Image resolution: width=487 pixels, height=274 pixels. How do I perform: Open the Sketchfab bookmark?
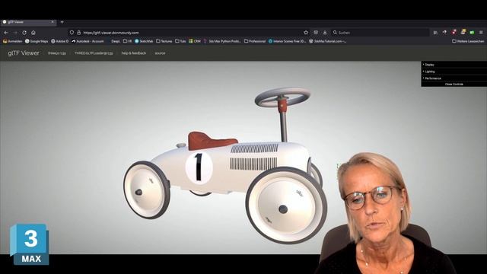pyautogui.click(x=144, y=41)
